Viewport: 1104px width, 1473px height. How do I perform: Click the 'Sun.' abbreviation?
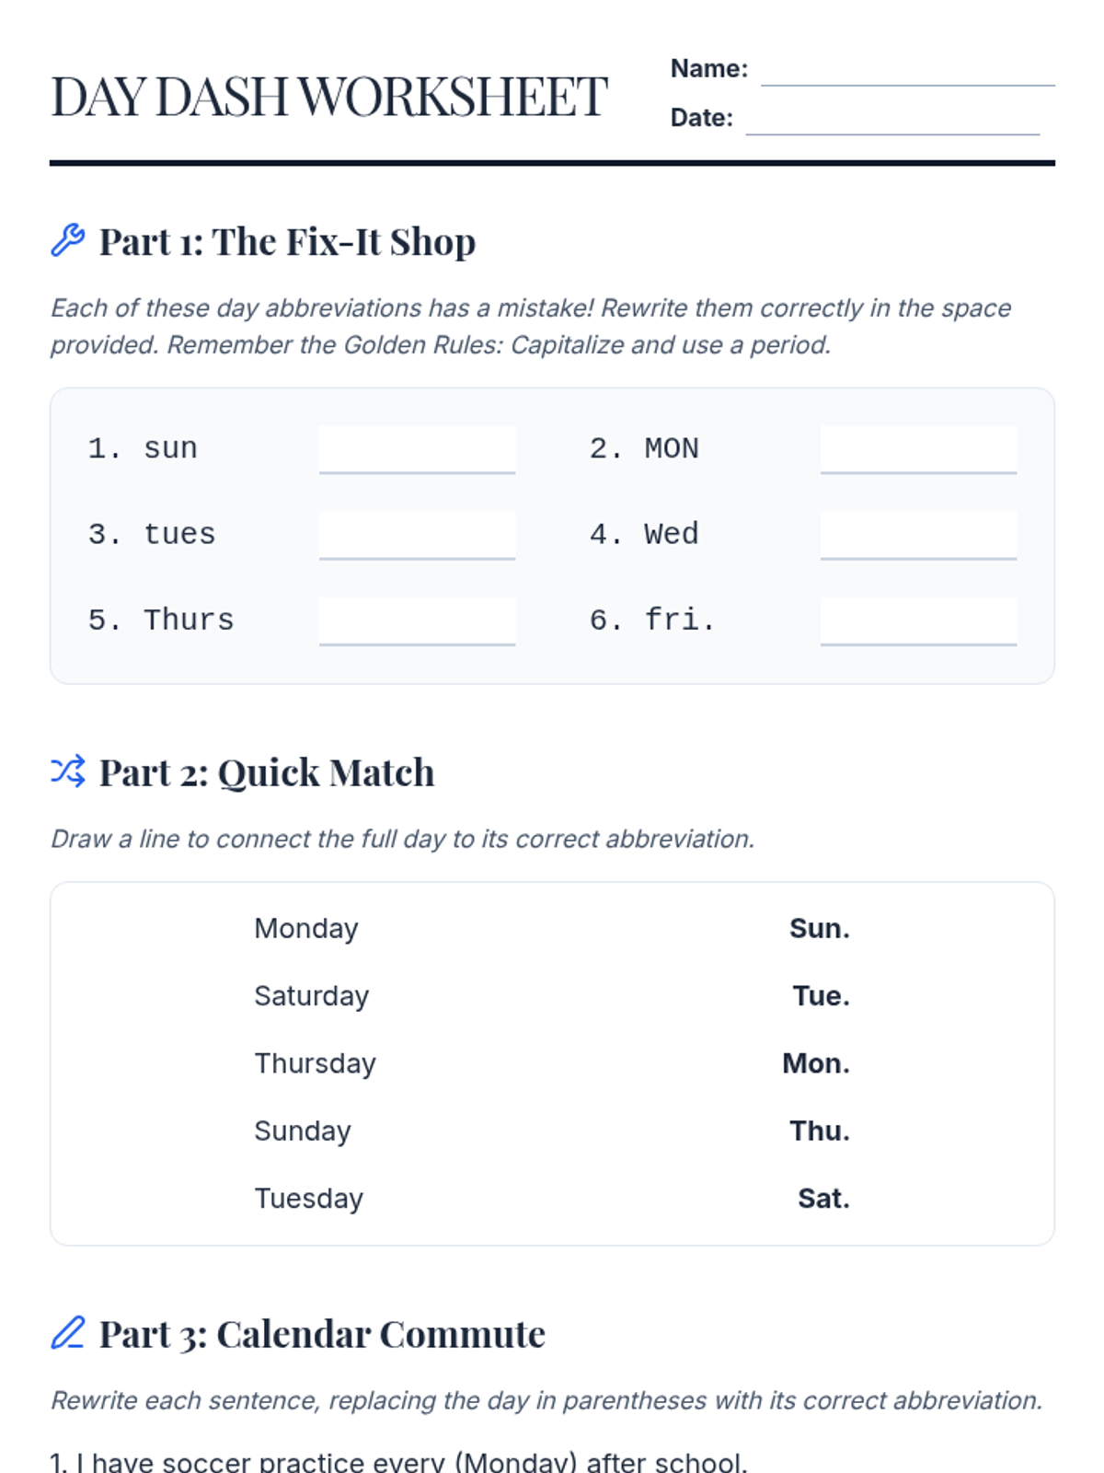819,928
